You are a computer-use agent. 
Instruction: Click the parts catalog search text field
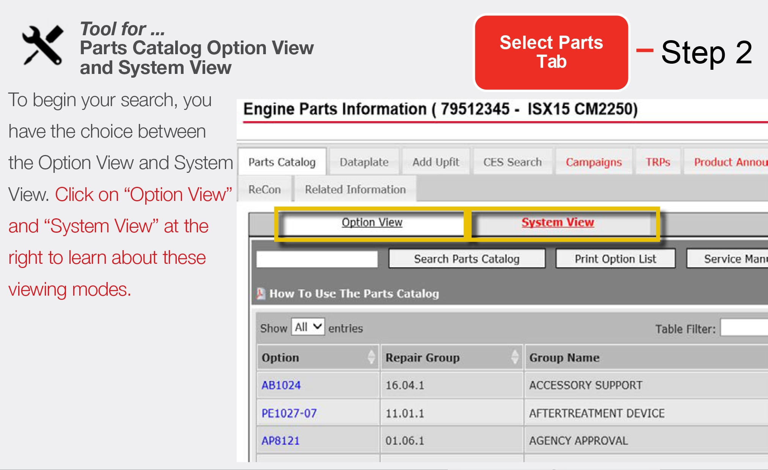(x=317, y=259)
